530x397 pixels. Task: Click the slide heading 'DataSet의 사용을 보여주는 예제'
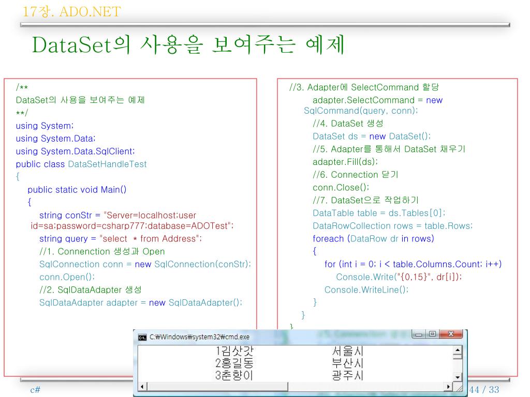[x=188, y=45]
